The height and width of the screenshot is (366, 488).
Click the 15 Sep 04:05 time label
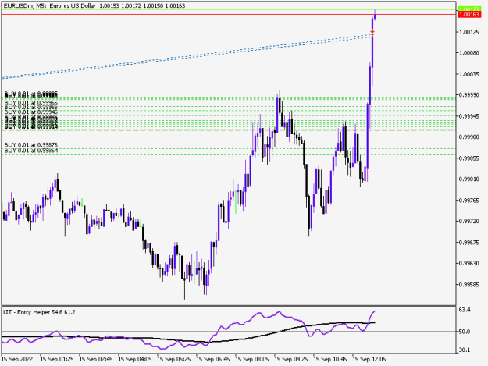(135, 359)
